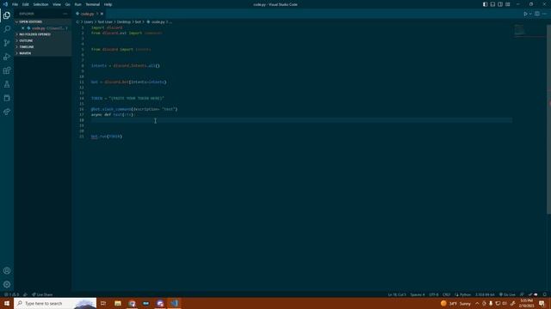551x309 pixels.
Task: Click Desktop in the breadcrumb path
Action: pyautogui.click(x=123, y=21)
